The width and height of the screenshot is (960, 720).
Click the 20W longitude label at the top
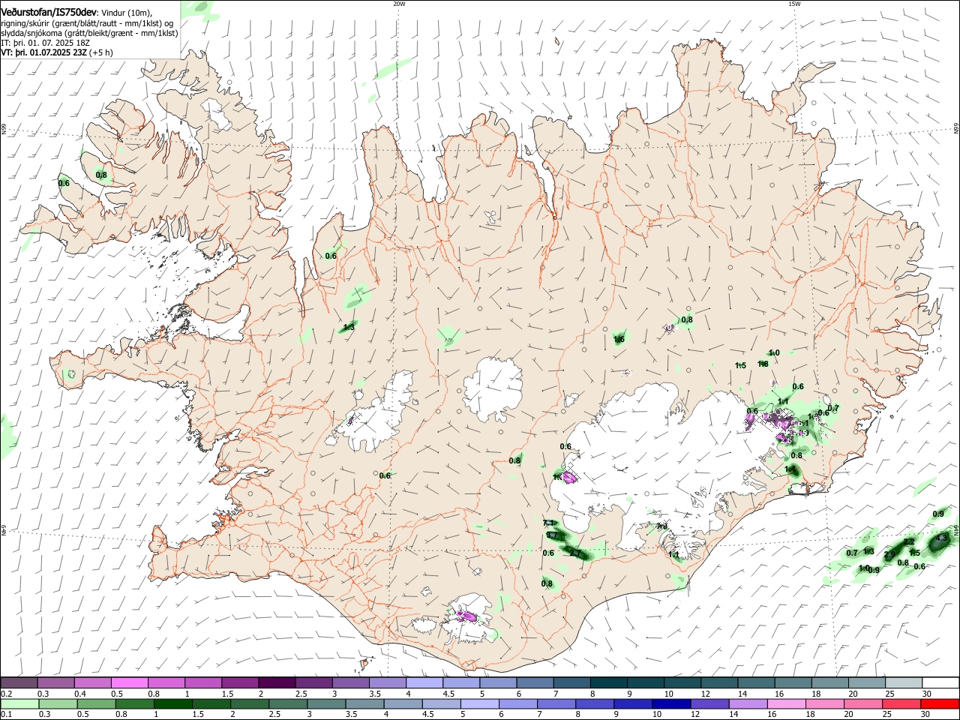(x=400, y=4)
